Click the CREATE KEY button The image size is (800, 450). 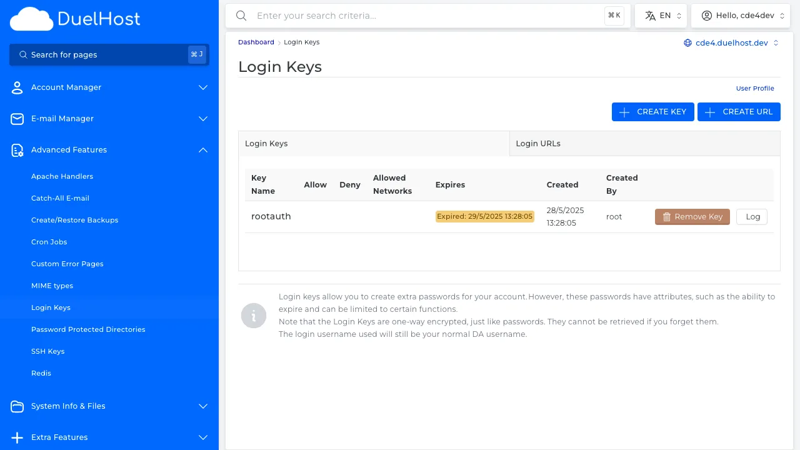coord(652,112)
